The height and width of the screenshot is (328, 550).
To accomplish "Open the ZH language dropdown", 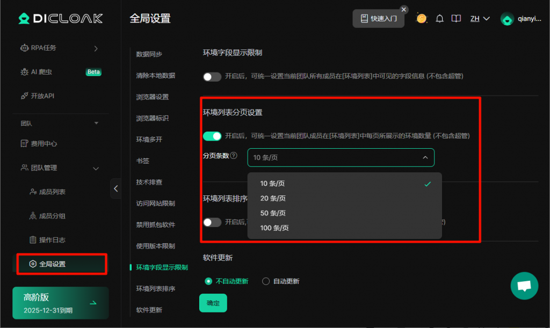I will click(480, 19).
